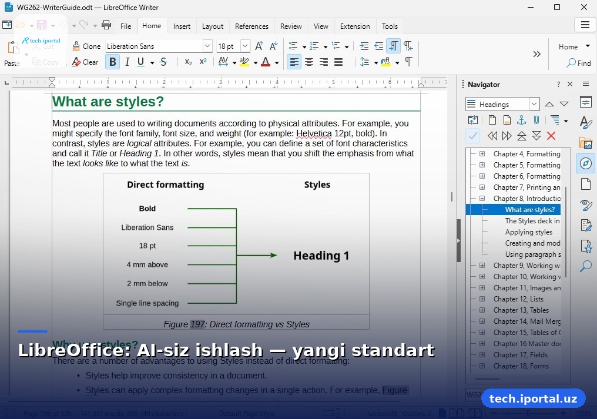The width and height of the screenshot is (597, 419).
Task: Open the Find deck magnifier in sidebar
Action: tap(586, 266)
